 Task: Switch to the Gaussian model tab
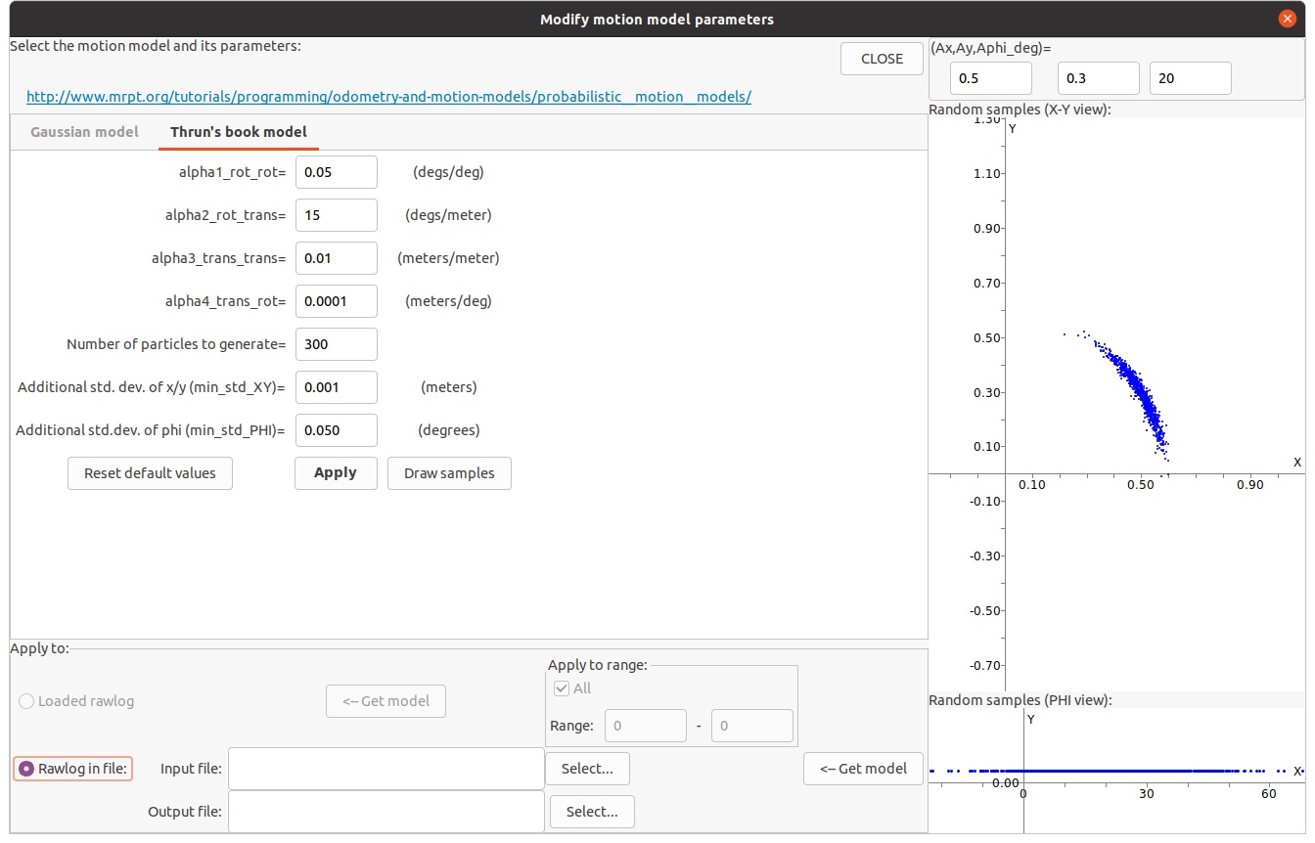[x=84, y=132]
